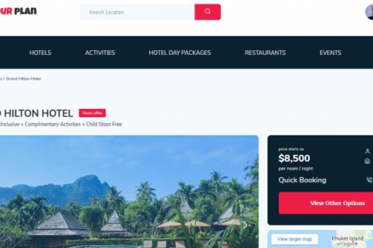Advance the photo with the next-slide arrow

point(245,225)
